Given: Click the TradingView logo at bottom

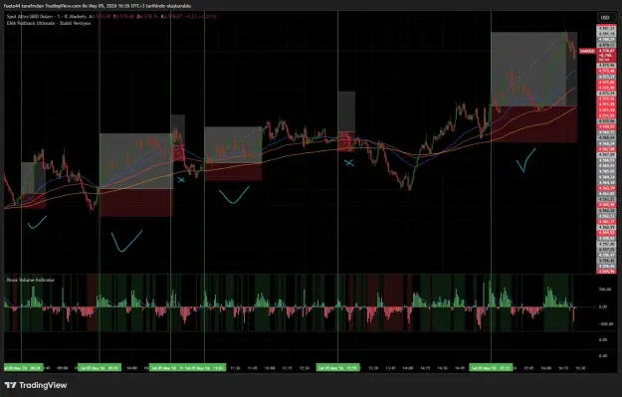Looking at the screenshot, I should 36,385.
